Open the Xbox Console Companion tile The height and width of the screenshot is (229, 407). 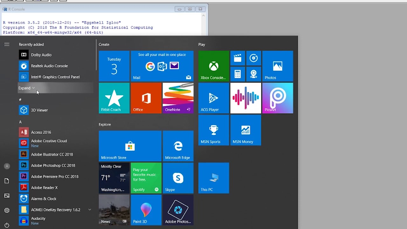pos(214,66)
